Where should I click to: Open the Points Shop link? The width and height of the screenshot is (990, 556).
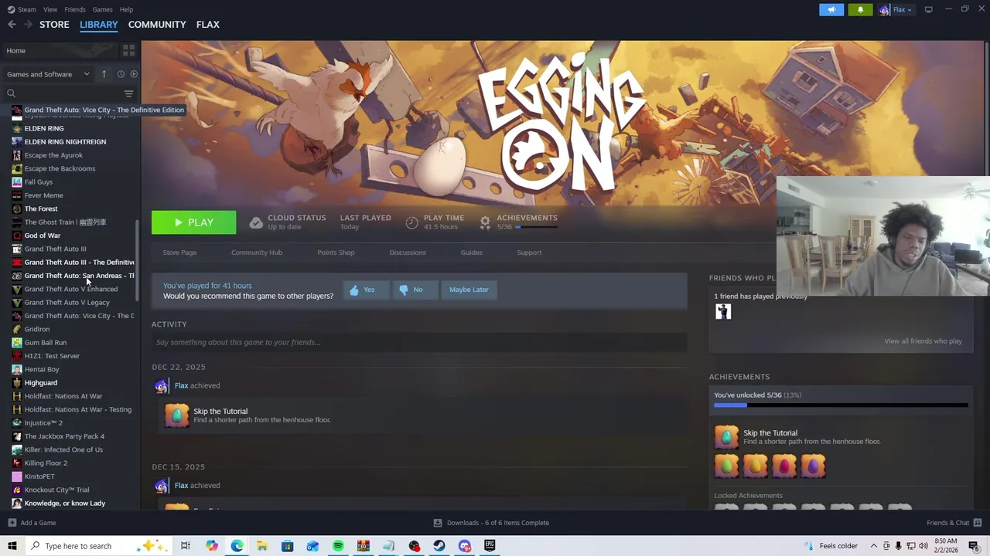click(336, 253)
